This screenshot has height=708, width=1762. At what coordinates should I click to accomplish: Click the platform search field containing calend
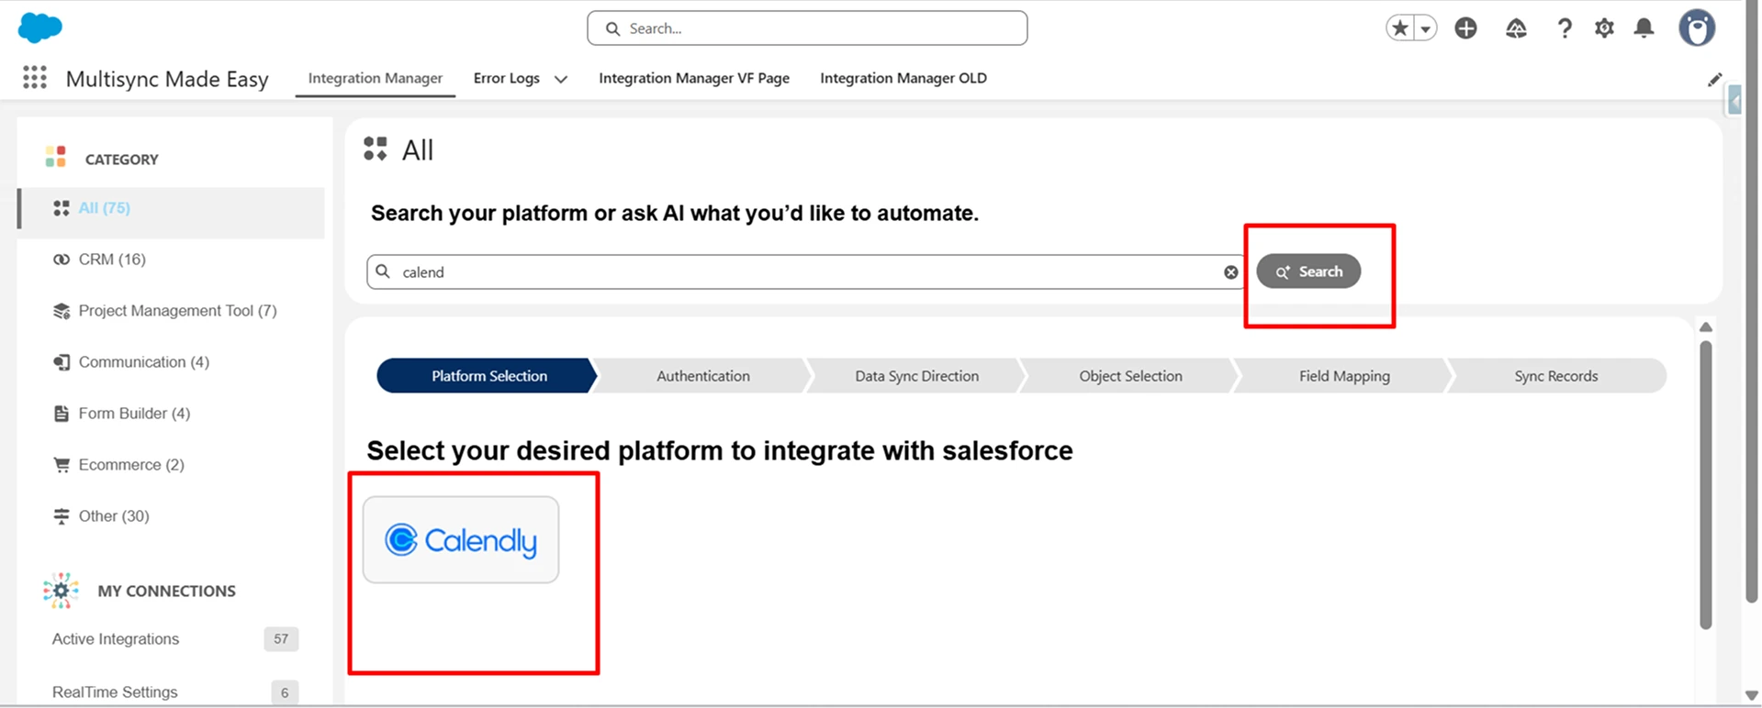pos(806,272)
